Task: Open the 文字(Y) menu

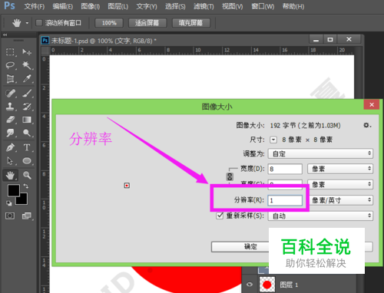Action: (x=147, y=6)
